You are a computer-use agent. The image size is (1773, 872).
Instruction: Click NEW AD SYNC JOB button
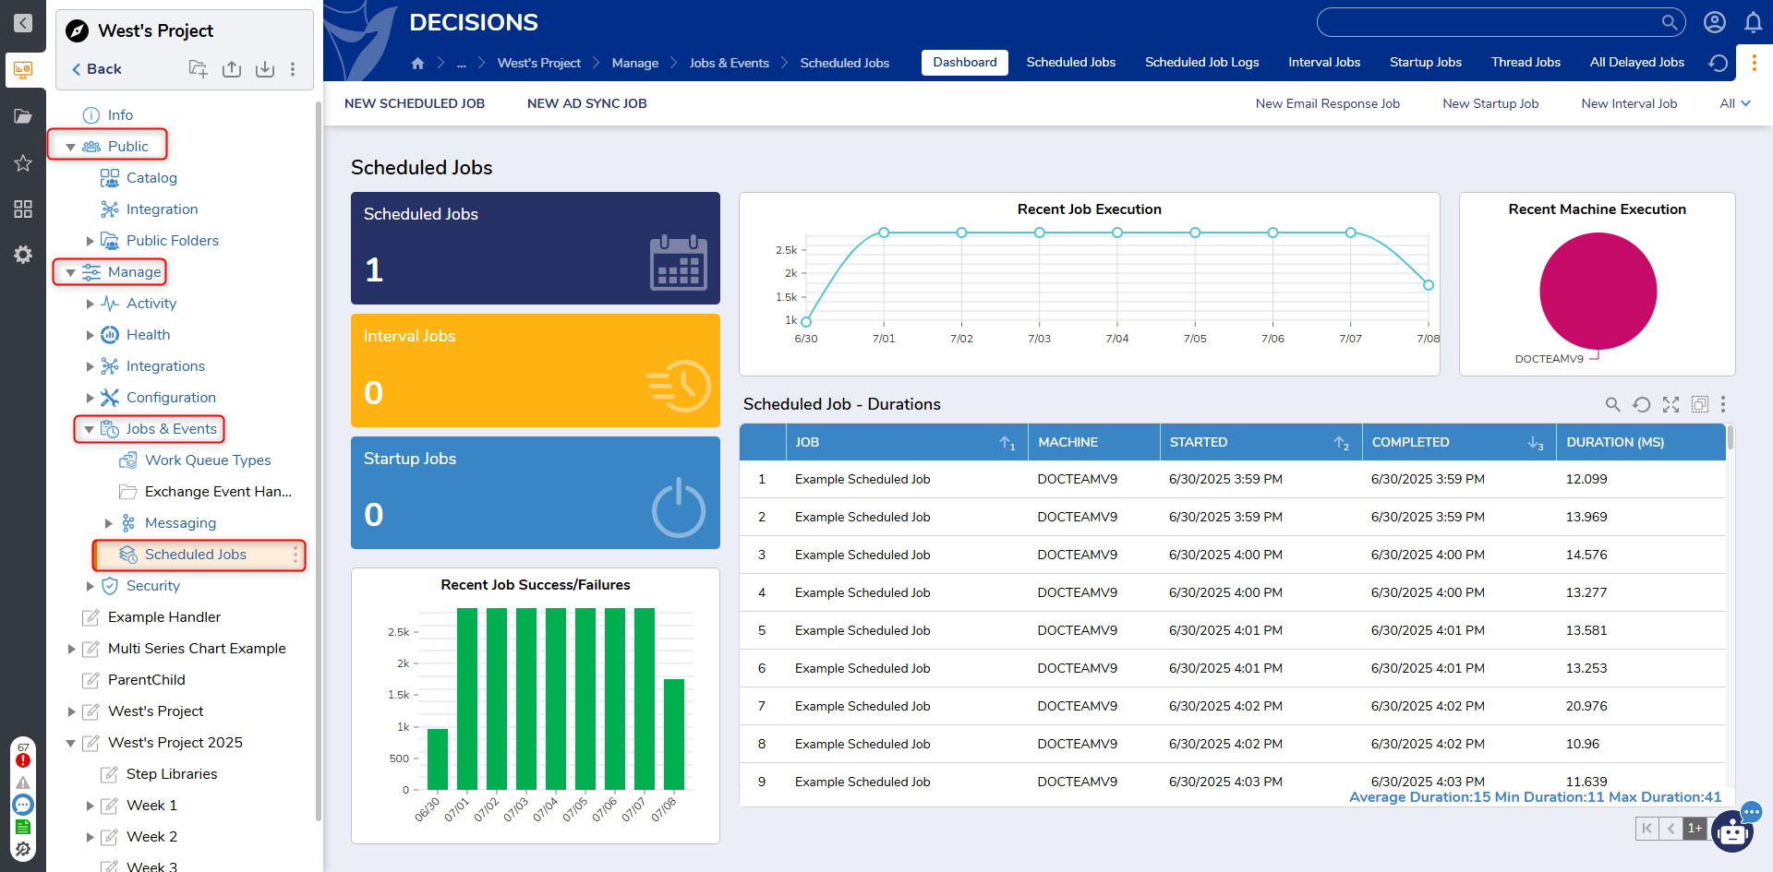587,103
